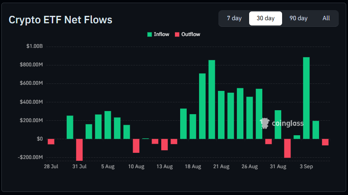
Task: Click the green Inflow legend swatch
Action: (149, 34)
